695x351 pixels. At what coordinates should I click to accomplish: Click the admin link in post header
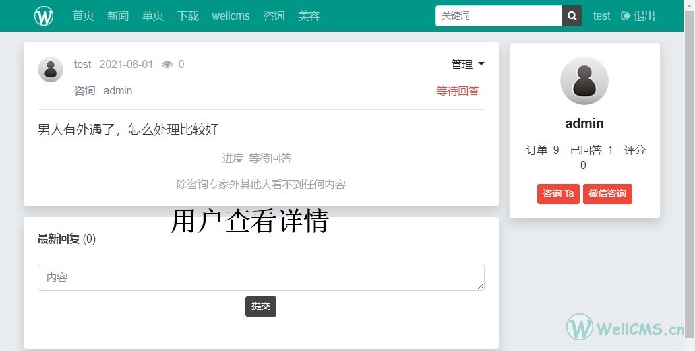[118, 90]
